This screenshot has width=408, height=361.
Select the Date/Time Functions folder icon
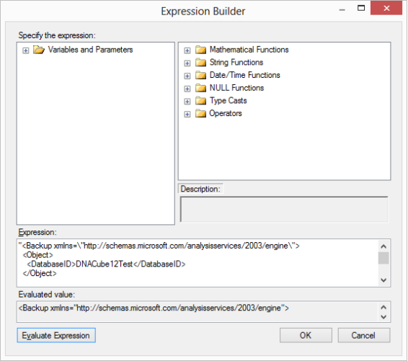200,75
